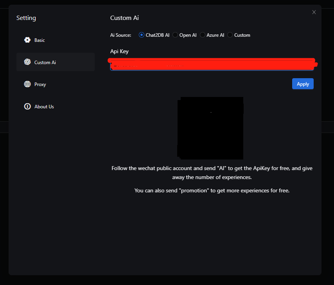Click the WeChat QR code image

[210, 128]
